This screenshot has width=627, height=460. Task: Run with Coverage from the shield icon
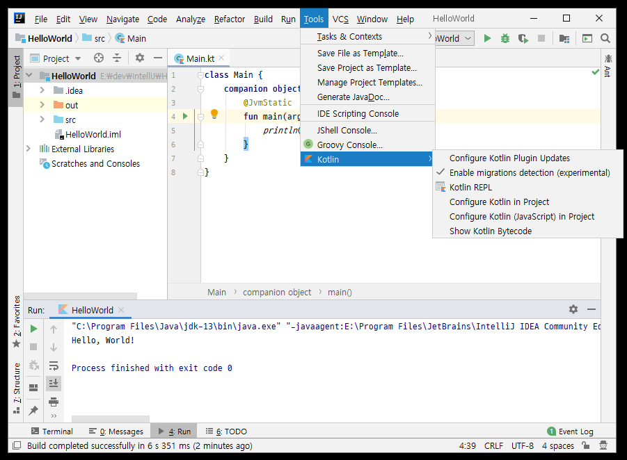coord(523,38)
